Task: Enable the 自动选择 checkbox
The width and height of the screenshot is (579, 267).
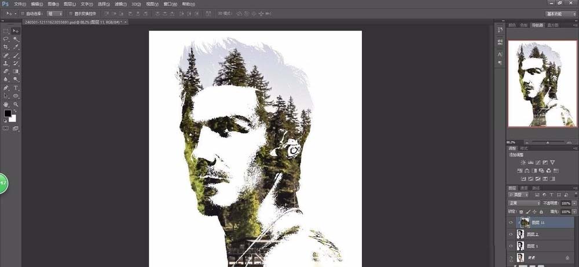Action: tap(22, 13)
